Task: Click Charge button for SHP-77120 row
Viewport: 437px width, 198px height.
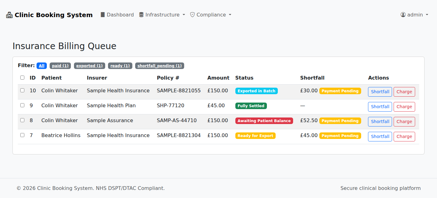Action: 404,107
